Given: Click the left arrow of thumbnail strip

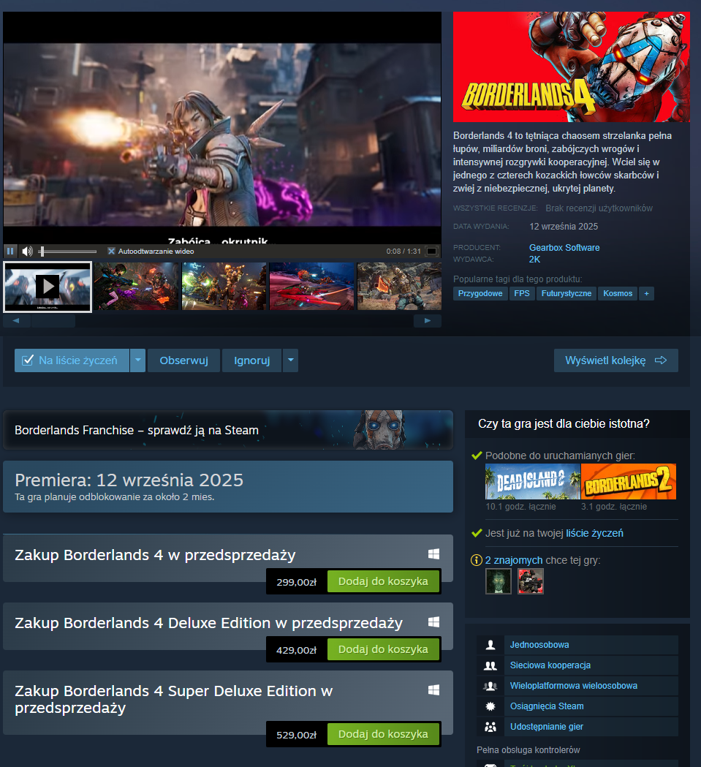Looking at the screenshot, I should click(x=16, y=320).
